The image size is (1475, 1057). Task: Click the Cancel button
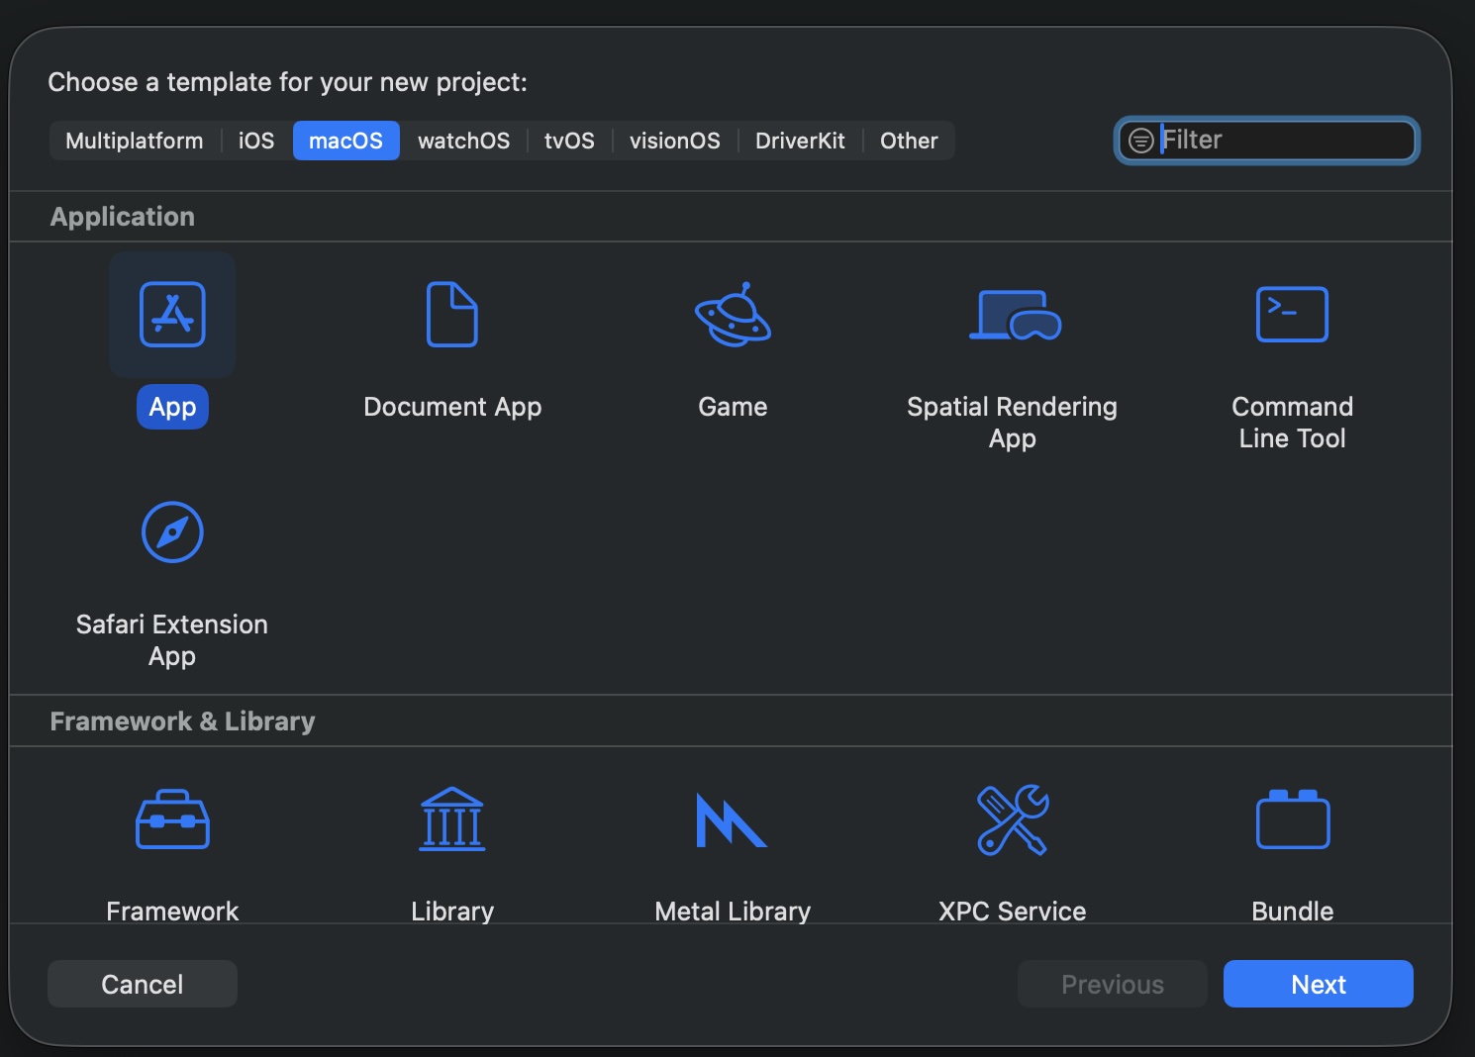click(x=143, y=984)
